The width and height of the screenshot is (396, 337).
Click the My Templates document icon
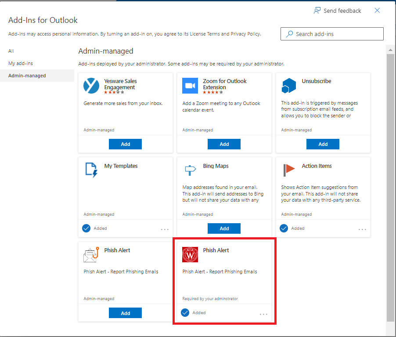(91, 170)
